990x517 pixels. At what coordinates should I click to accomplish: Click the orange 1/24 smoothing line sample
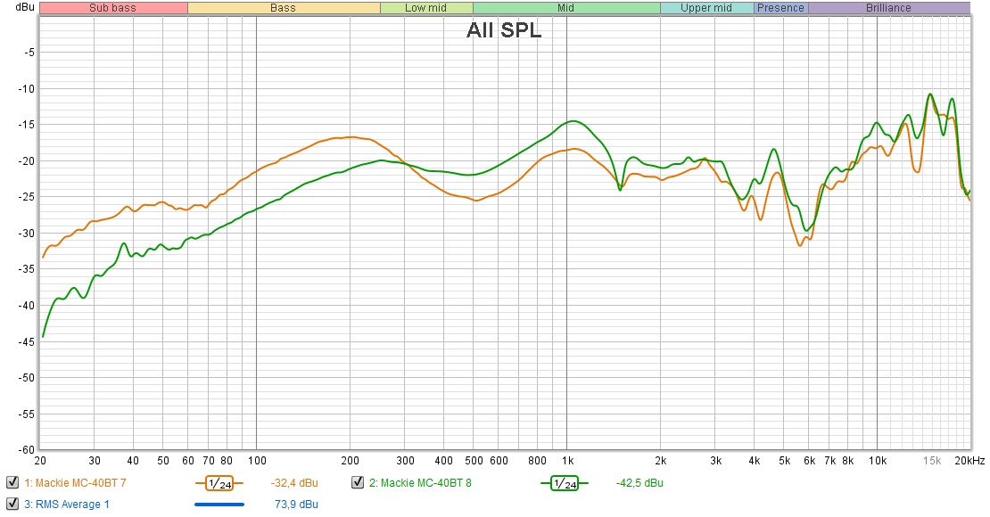(x=219, y=483)
